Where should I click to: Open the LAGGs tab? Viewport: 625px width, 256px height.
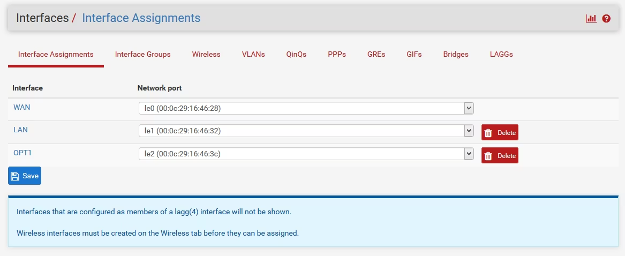point(501,54)
